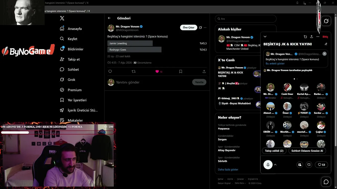The image size is (337, 189).
Task: Edit the space title with the pencil icon
Action: [326, 44]
